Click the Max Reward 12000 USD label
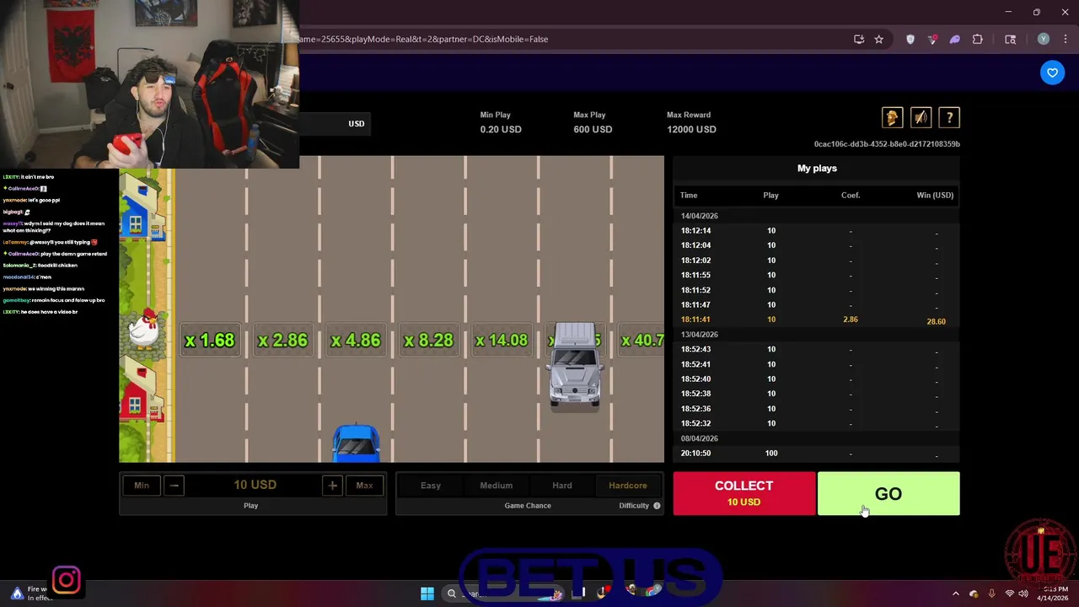Image resolution: width=1079 pixels, height=607 pixels. pos(691,122)
